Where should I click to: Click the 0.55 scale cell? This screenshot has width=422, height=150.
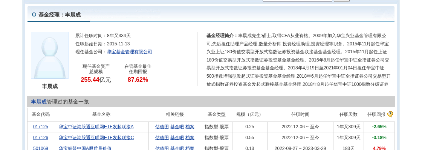click(x=250, y=138)
